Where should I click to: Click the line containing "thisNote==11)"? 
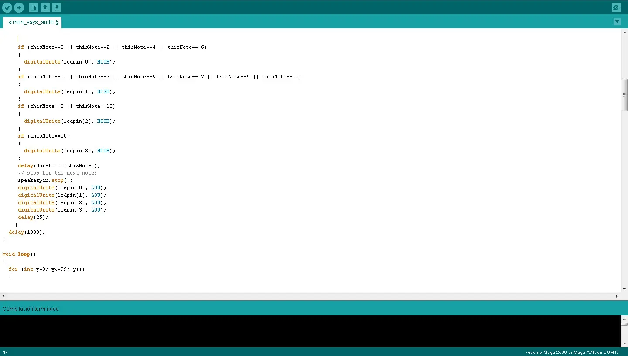click(160, 77)
